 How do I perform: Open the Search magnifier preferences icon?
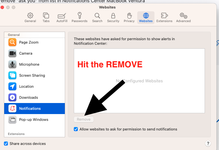coord(97,16)
